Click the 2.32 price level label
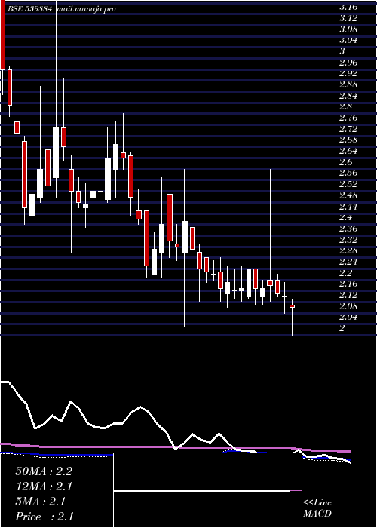The height and width of the screenshot is (528, 377). coord(348,240)
